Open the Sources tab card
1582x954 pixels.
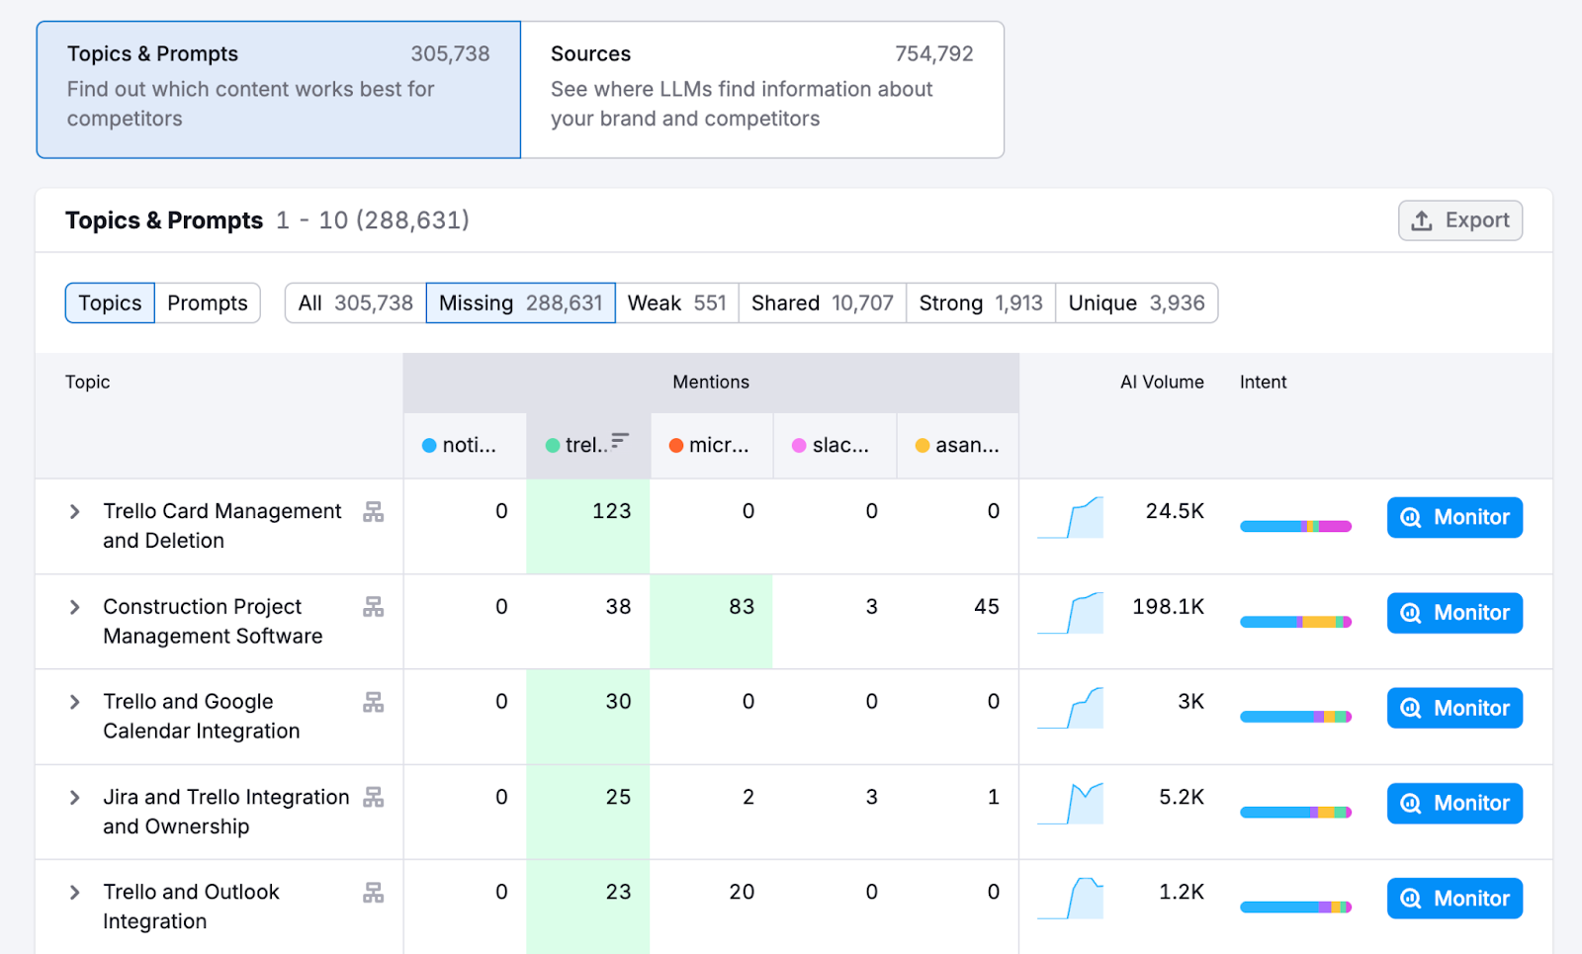click(761, 89)
